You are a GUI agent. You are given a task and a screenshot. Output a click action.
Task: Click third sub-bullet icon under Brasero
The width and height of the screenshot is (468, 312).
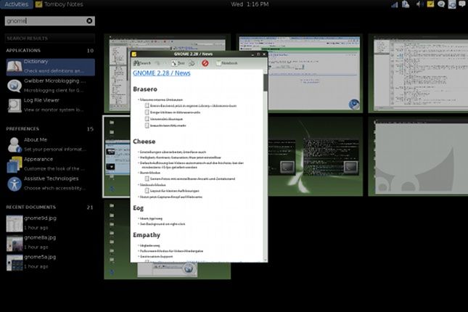pyautogui.click(x=147, y=119)
